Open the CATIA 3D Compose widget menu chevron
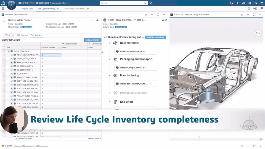 pyautogui.click(x=260, y=15)
